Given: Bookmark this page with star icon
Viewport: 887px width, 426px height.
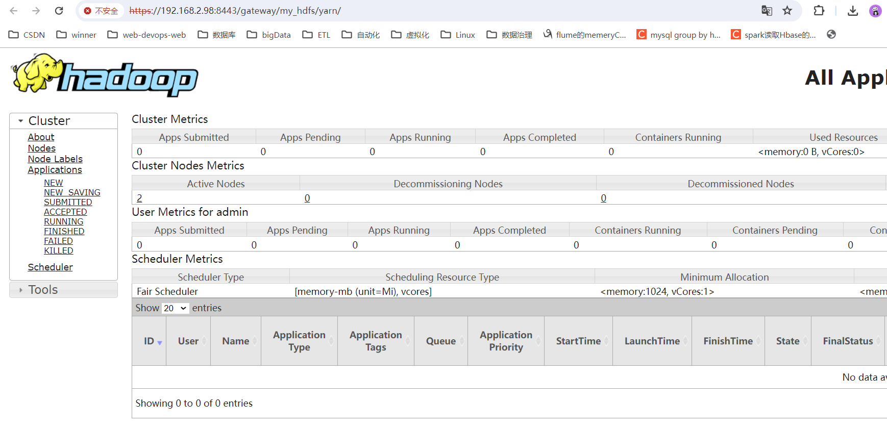Looking at the screenshot, I should pos(787,11).
